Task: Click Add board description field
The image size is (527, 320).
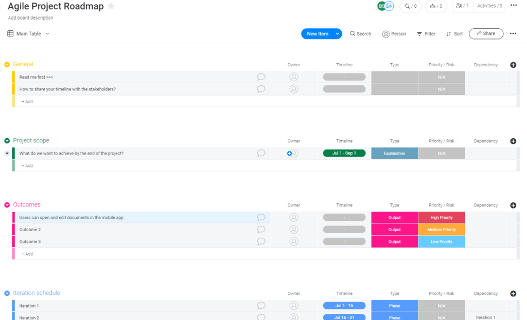Action: click(x=31, y=17)
